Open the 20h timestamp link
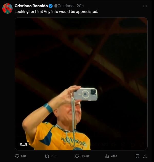This screenshot has height=162, width=154. point(80,6)
